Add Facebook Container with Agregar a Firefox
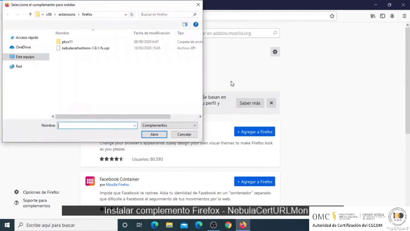The height and width of the screenshot is (231, 410). (255, 182)
